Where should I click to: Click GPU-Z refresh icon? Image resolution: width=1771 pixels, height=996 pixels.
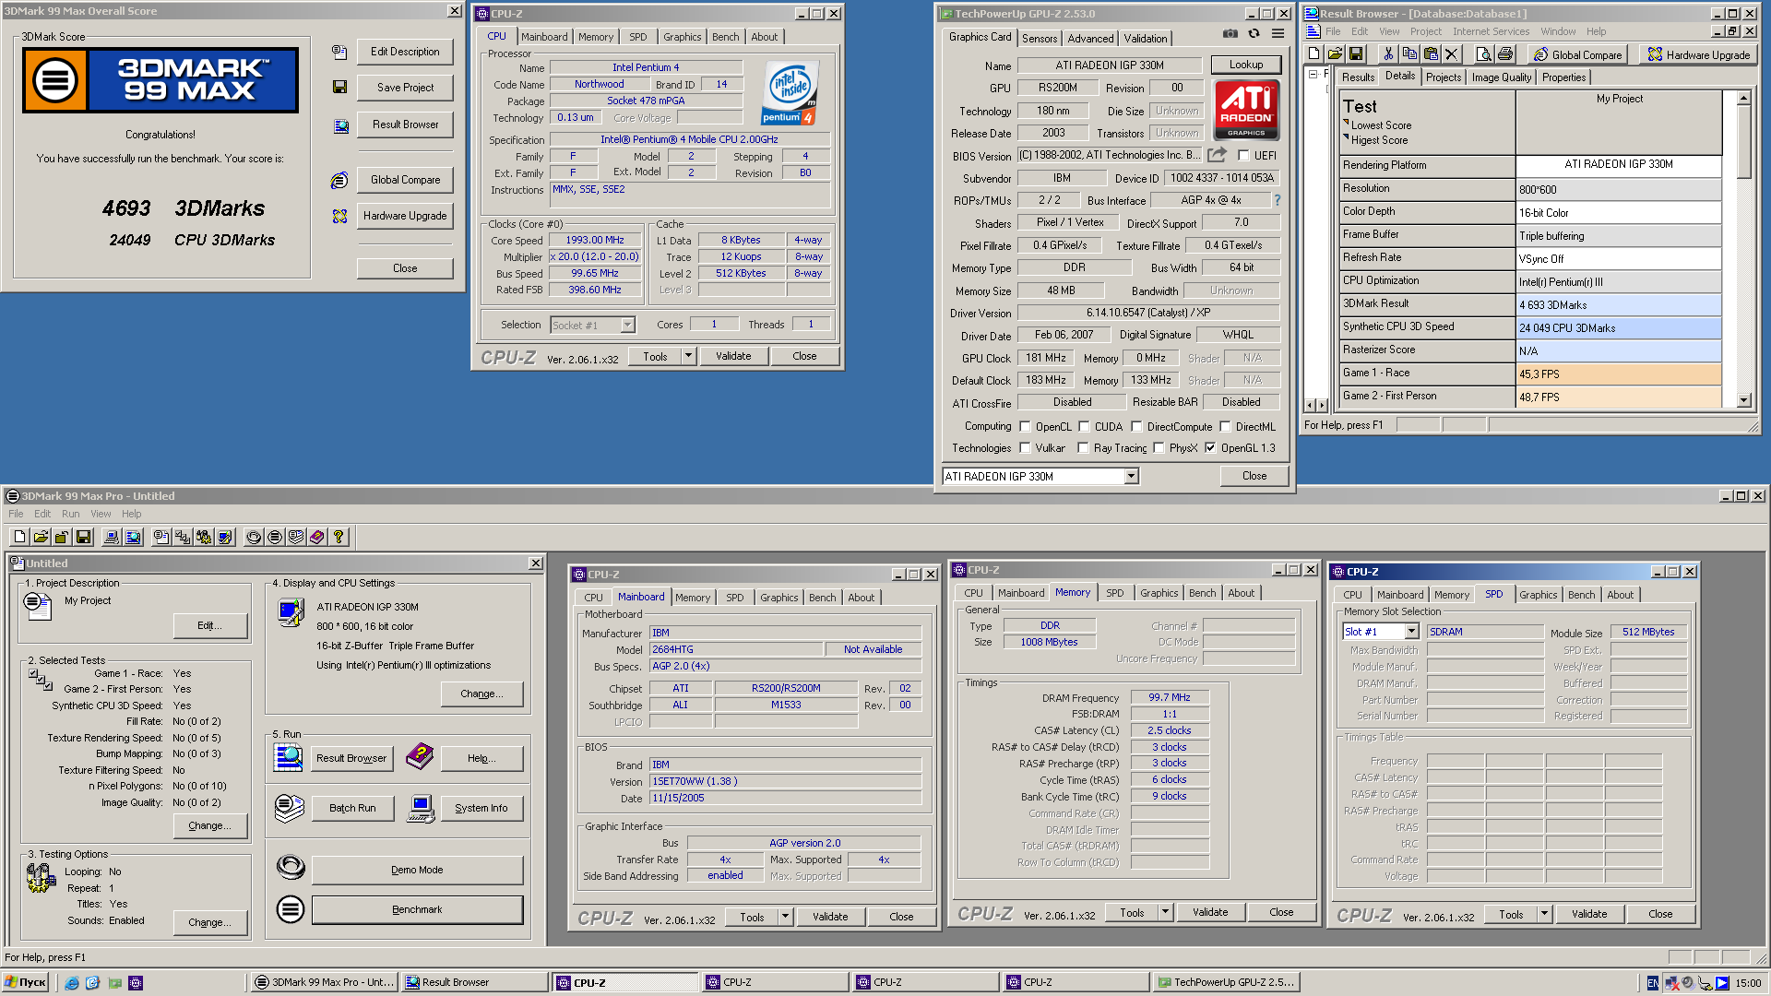click(1254, 33)
